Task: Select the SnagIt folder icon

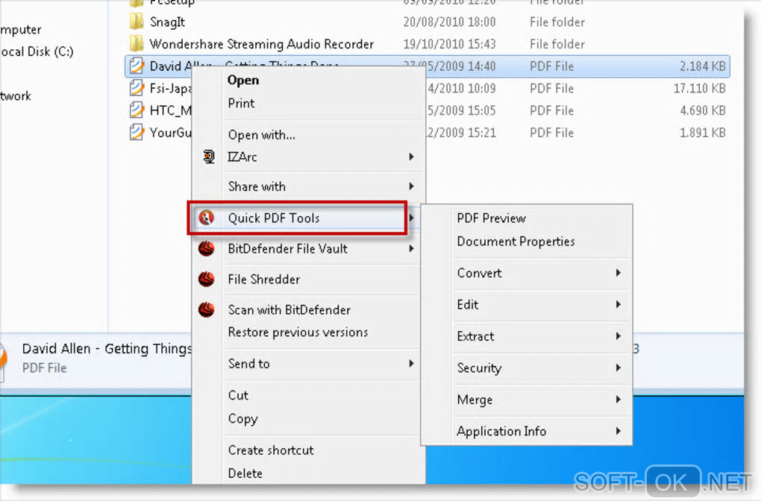Action: point(136,22)
